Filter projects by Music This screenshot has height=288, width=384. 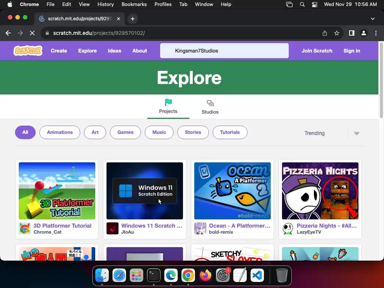point(159,132)
